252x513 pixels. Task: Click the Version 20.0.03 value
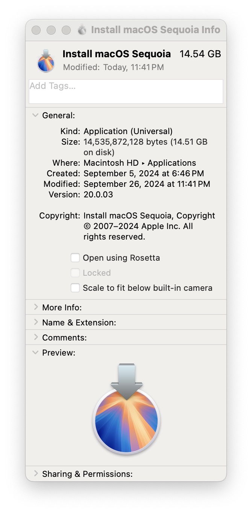click(98, 195)
